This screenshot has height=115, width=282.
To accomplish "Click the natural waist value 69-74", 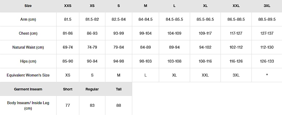I will (x=68, y=47).
